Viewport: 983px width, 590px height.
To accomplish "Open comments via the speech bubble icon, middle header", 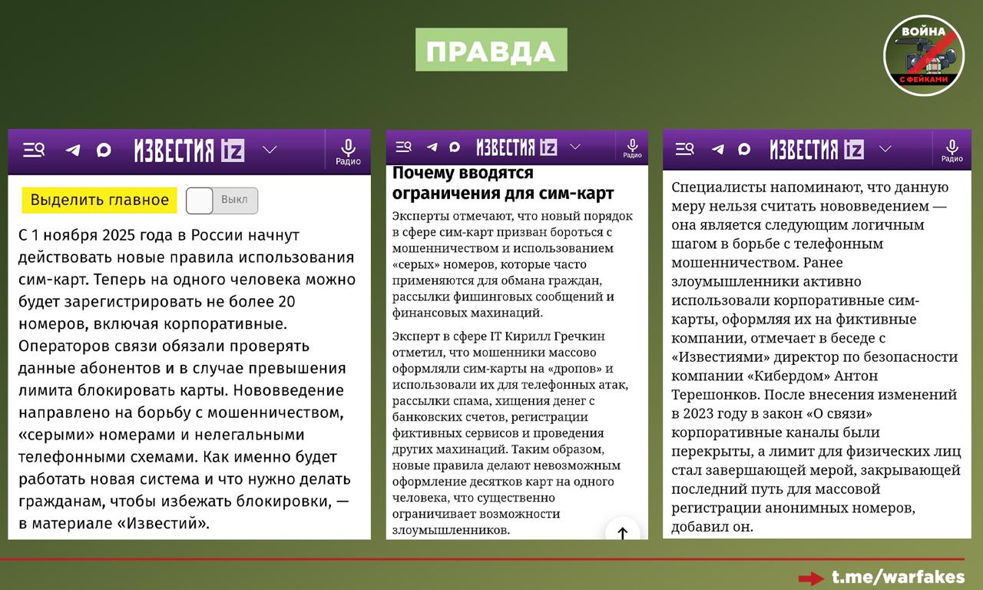I will coord(454,146).
